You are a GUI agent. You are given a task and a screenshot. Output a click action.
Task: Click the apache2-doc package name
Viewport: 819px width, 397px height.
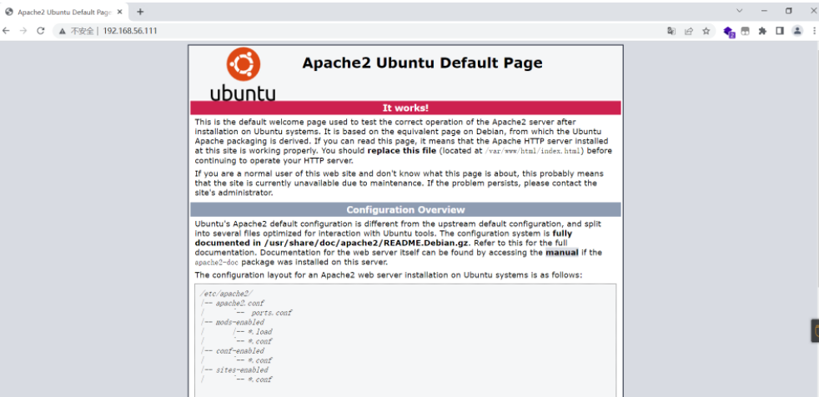tap(217, 263)
